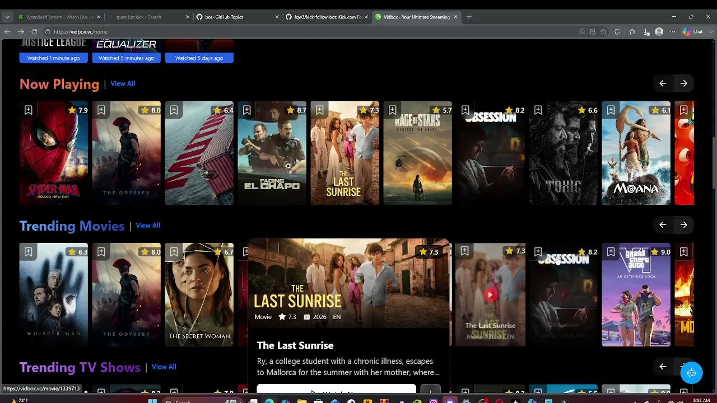
Task: Open the browser zoom icon
Action: point(582,32)
